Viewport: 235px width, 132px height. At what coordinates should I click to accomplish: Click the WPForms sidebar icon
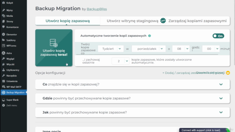[x=3, y=45]
